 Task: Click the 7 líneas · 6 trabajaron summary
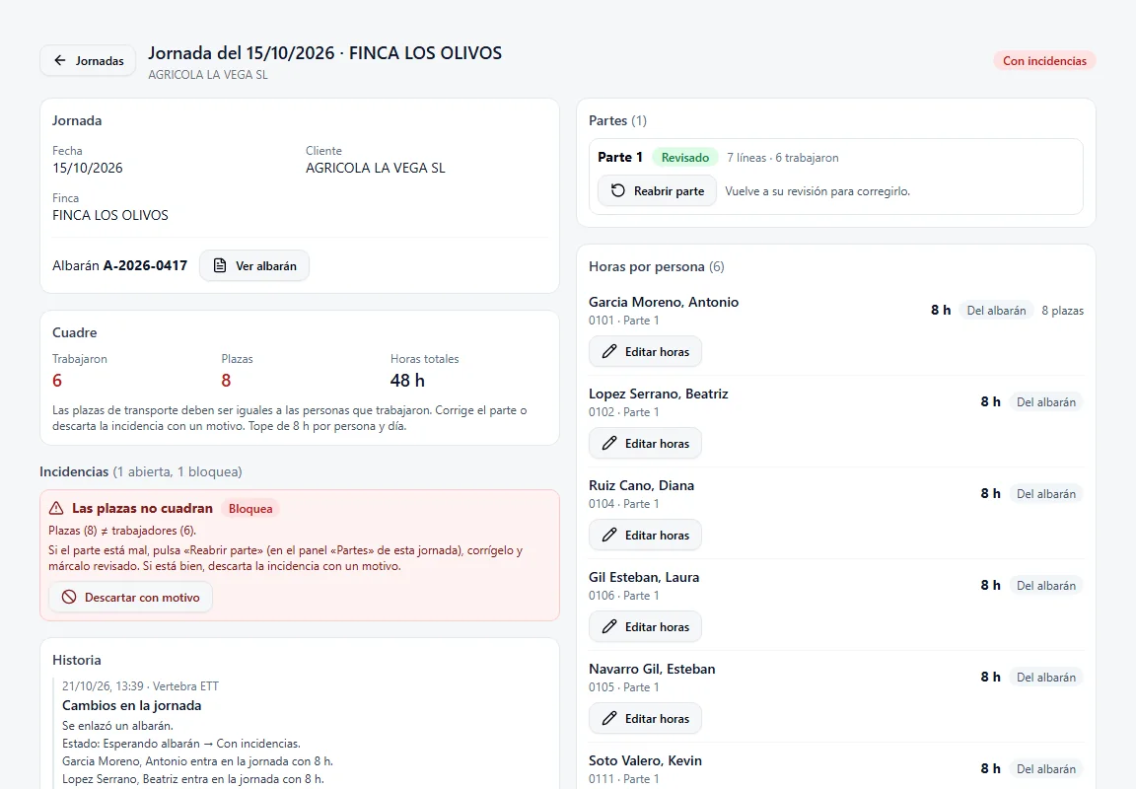782,158
